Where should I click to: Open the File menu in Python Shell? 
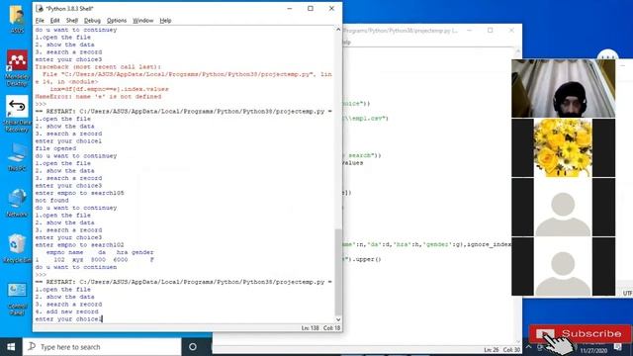pos(40,20)
